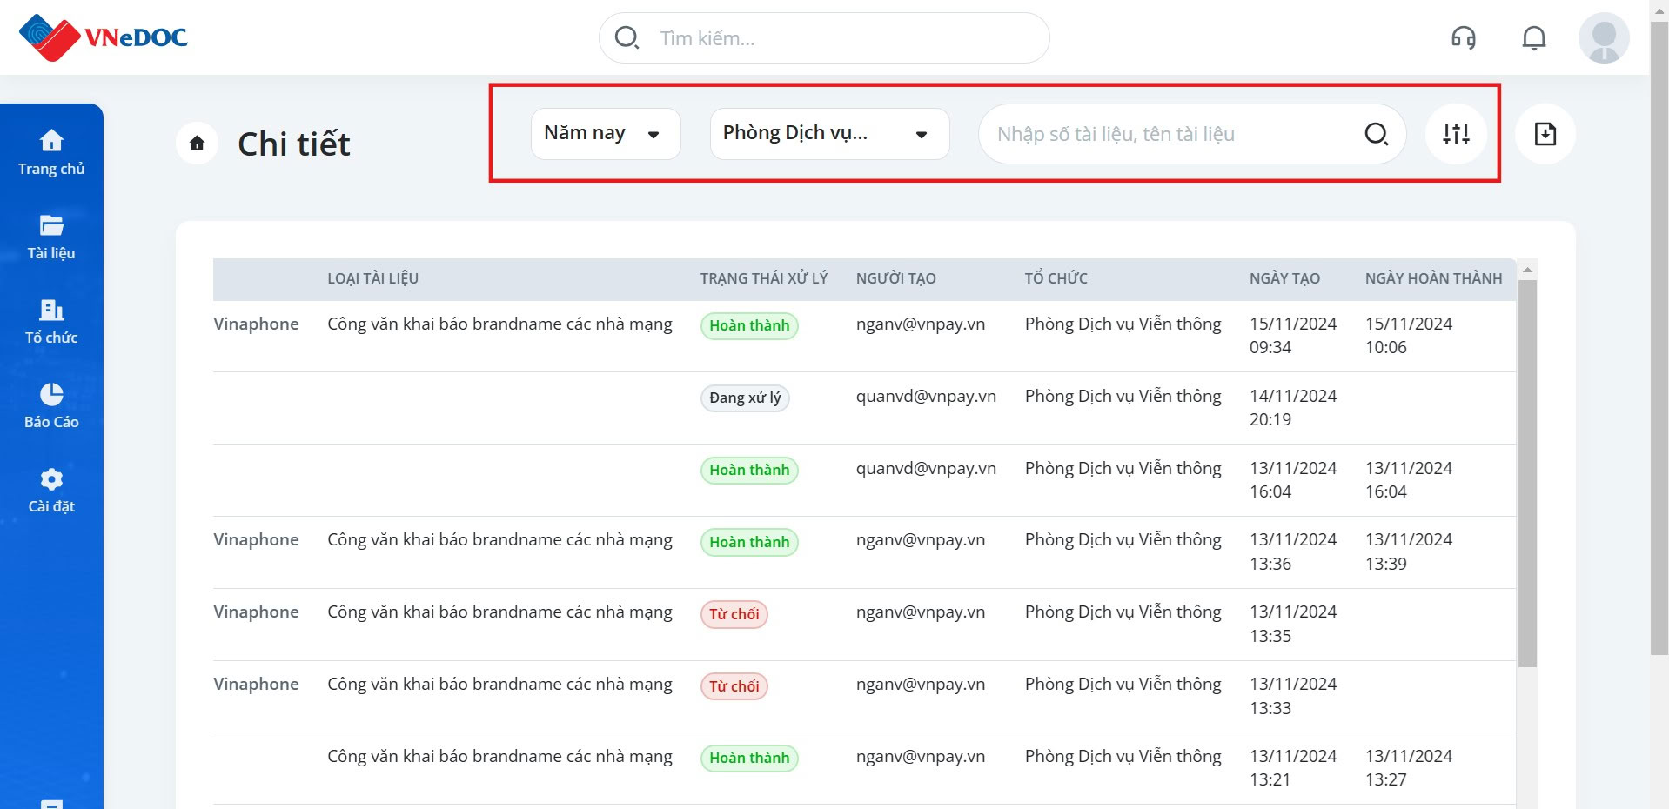The height and width of the screenshot is (809, 1669).
Task: Click quanvd@vnpay.vn in the 14/11/2024 row
Action: point(926,396)
